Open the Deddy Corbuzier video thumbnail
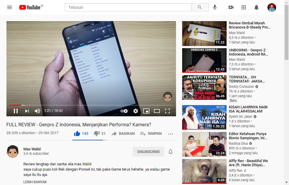The image size is (289, 185). (x=204, y=88)
